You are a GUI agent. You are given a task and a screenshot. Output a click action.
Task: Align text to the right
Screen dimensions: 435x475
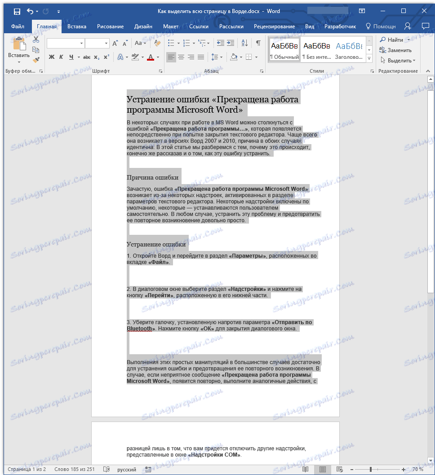(191, 57)
